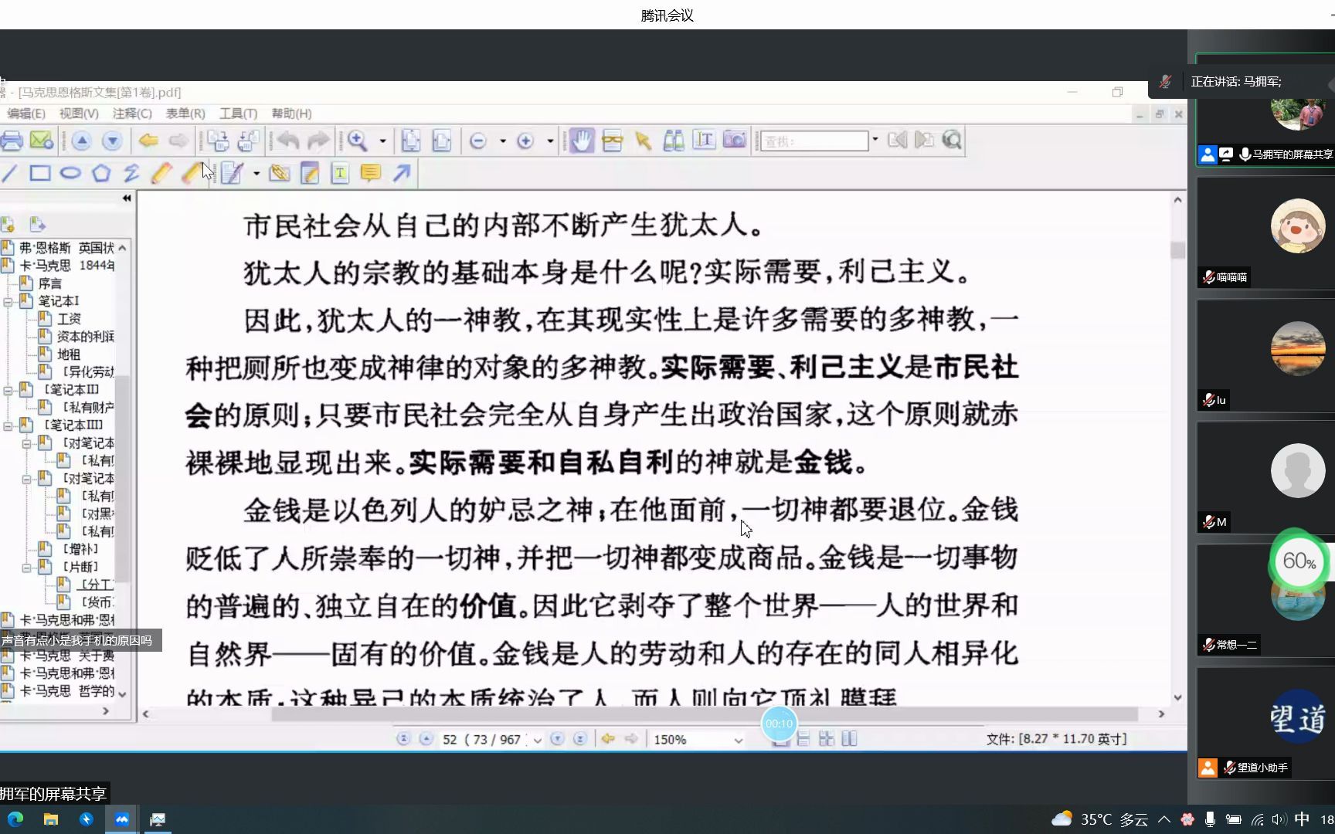Click the yellow back-view arrow in top toolbar
Screen dimensions: 1335x834
click(x=148, y=141)
